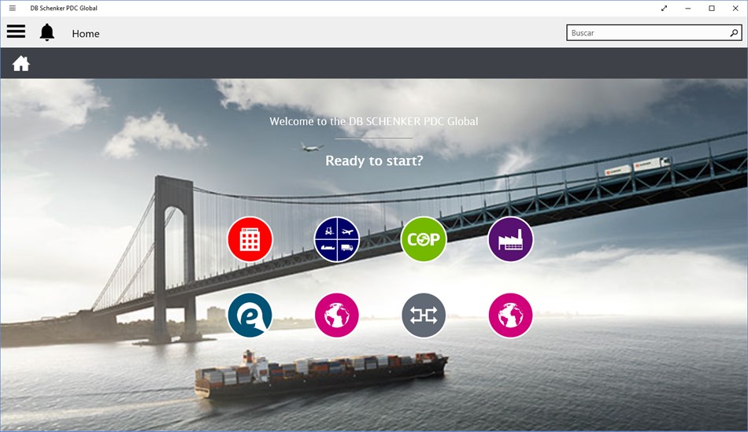Click the 'Welcome to the DB SCHENKER PDC Global' text

[x=373, y=121]
